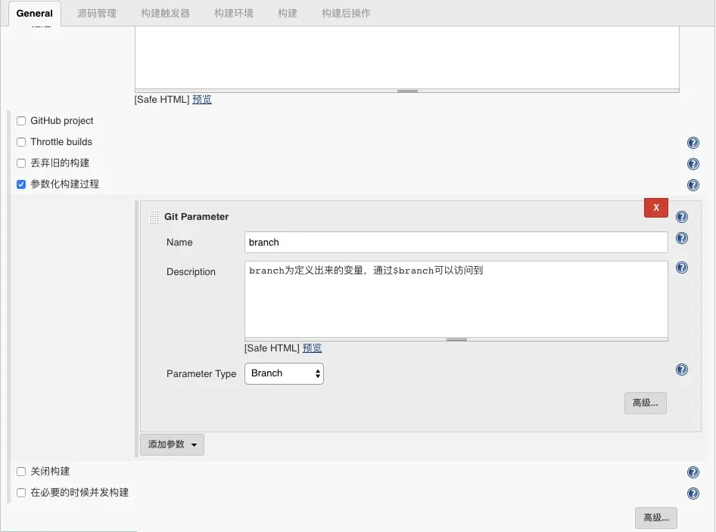Click the Git Parameter heading text
Image resolution: width=716 pixels, height=532 pixels.
(x=196, y=217)
